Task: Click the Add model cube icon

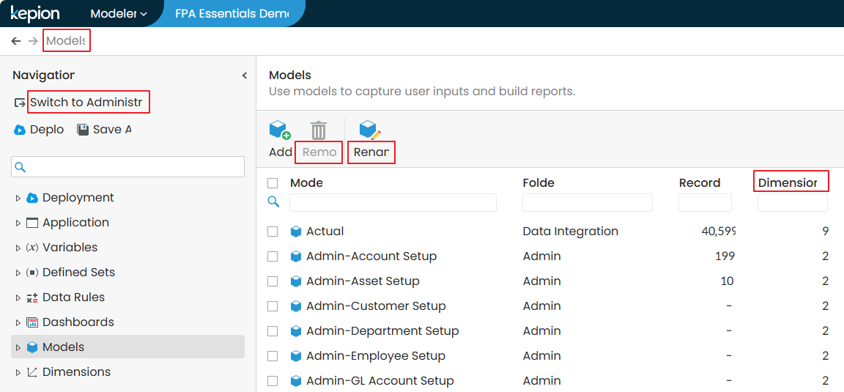Action: pos(280,130)
